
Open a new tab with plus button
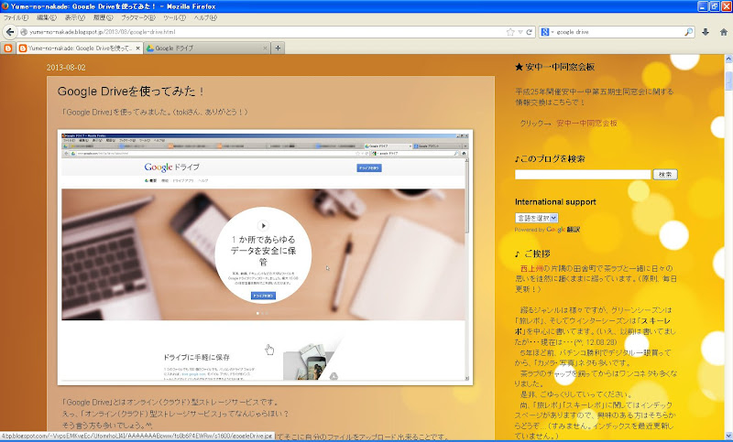point(278,49)
